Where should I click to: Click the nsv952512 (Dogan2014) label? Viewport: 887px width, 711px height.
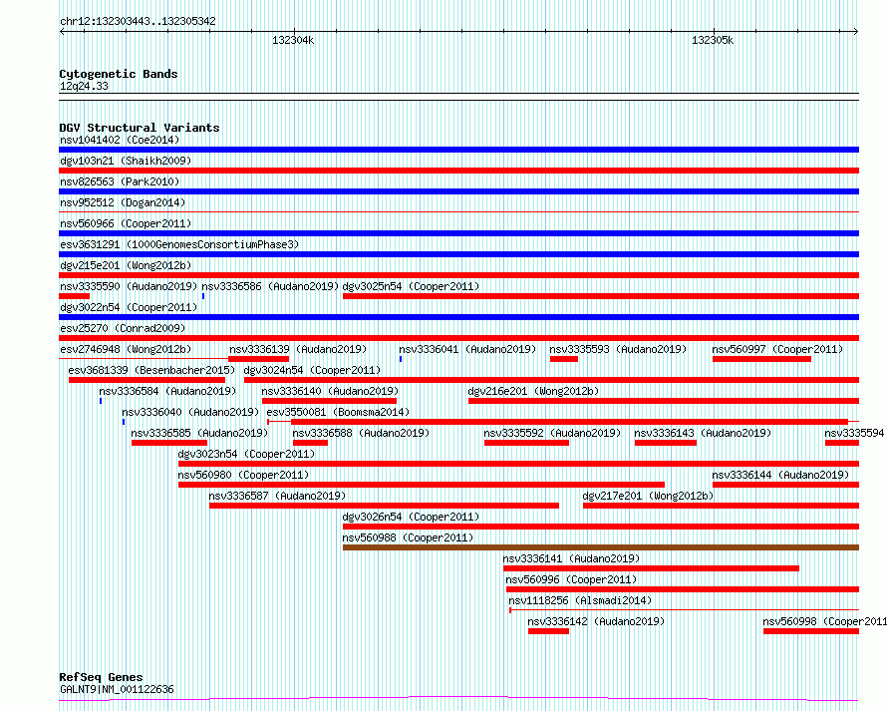[123, 202]
